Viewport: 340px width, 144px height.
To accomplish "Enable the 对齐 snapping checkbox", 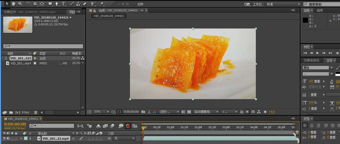I will (x=134, y=4).
